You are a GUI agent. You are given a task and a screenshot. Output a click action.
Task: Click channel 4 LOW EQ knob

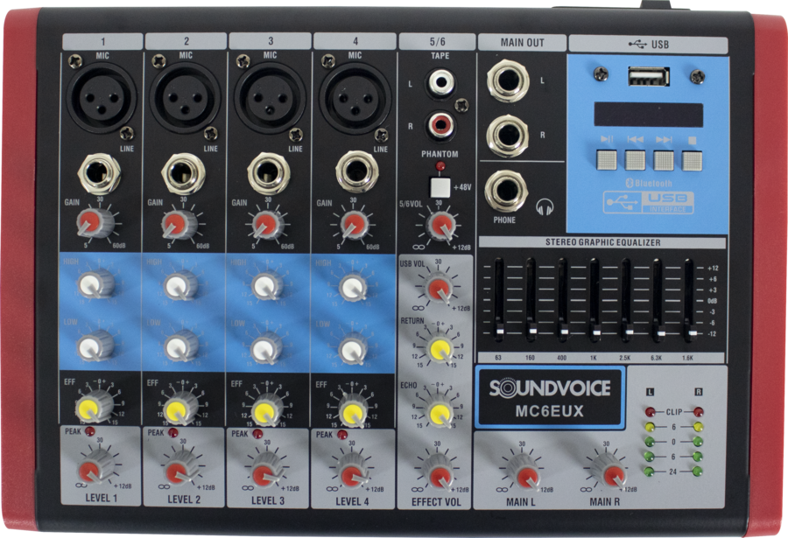(354, 349)
